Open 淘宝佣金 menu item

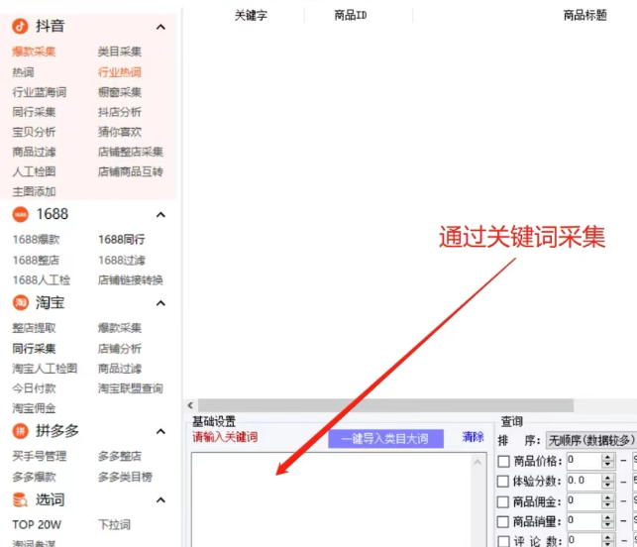34,408
